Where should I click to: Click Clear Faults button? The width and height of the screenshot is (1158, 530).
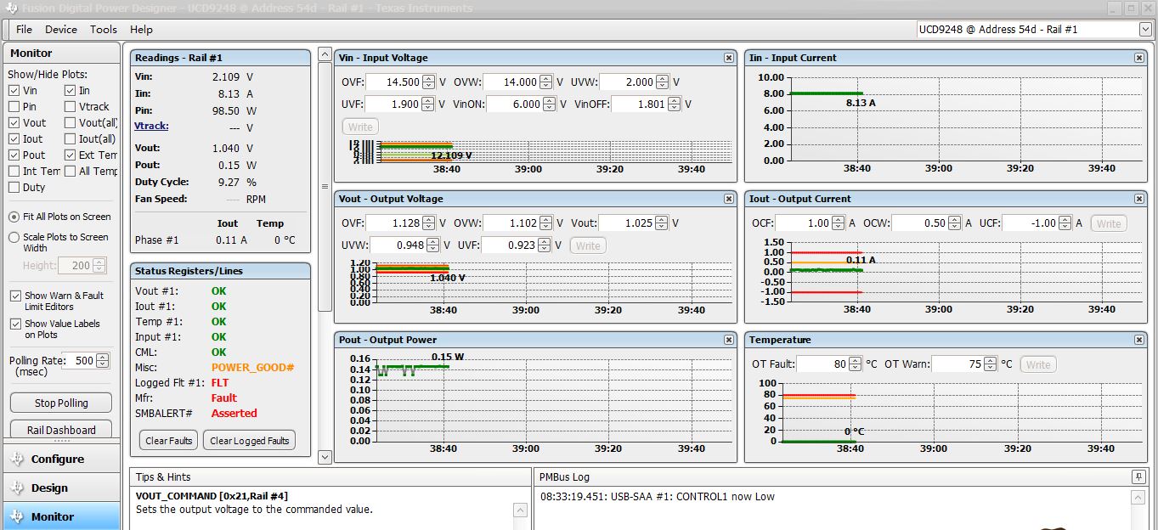pyautogui.click(x=168, y=440)
